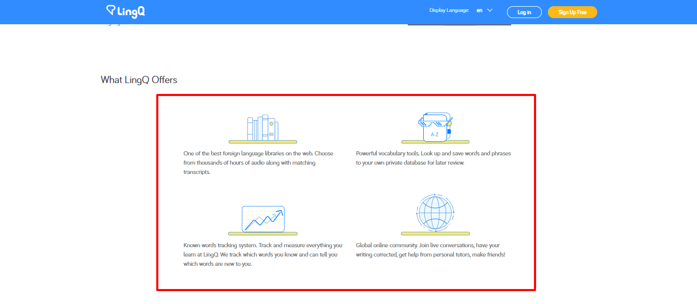Click the yellow bar under the globe icon
Screen dimensions: 697x304
[435, 233]
